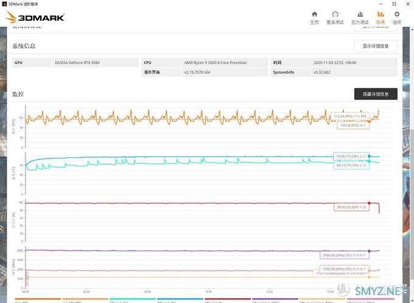Select the blue GPU temperature marker dot
Viewport: 414px width, 303px height.
click(x=369, y=156)
